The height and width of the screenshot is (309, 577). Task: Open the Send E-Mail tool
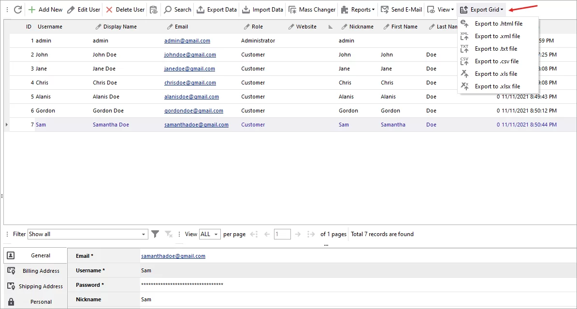coord(402,9)
